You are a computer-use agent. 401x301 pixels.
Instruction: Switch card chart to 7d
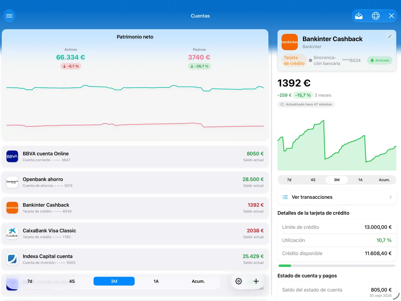[x=289, y=180]
